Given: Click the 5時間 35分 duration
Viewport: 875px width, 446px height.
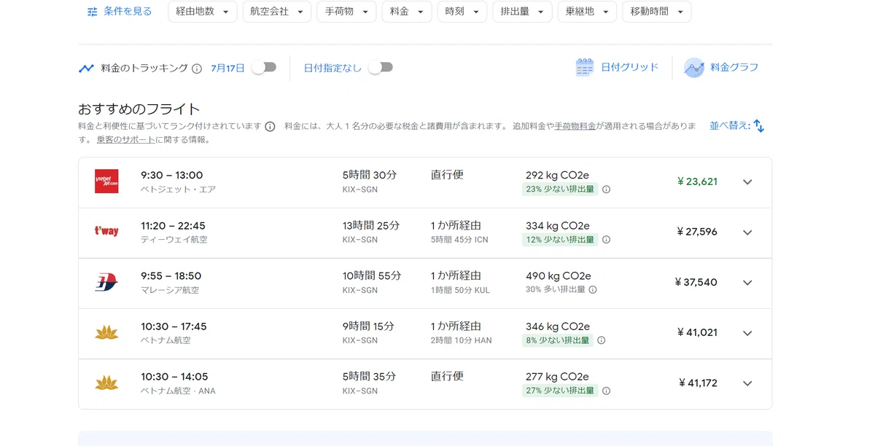Looking at the screenshot, I should (370, 376).
